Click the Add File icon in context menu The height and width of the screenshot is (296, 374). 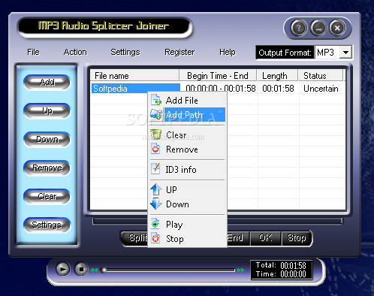(156, 100)
